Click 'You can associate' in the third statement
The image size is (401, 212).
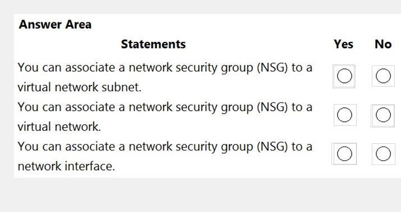pos(66,147)
